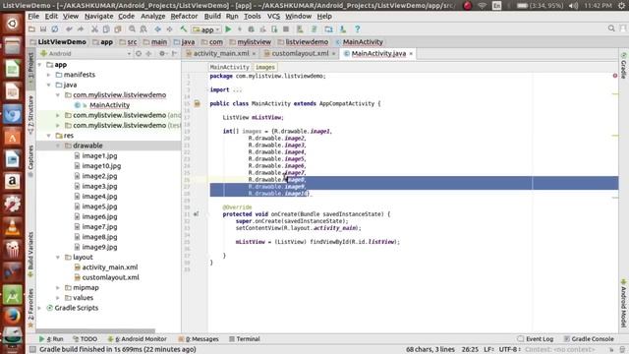
Task: Open the Navigate menu
Action: 98,16
